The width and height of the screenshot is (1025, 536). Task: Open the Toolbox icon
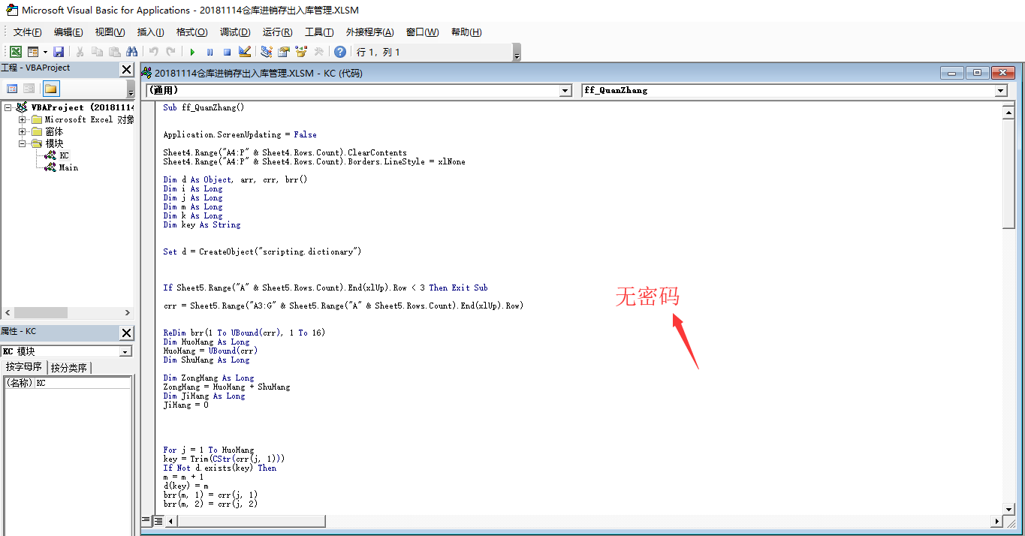318,52
